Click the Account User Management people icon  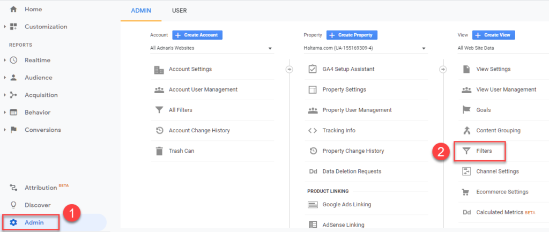click(x=159, y=89)
